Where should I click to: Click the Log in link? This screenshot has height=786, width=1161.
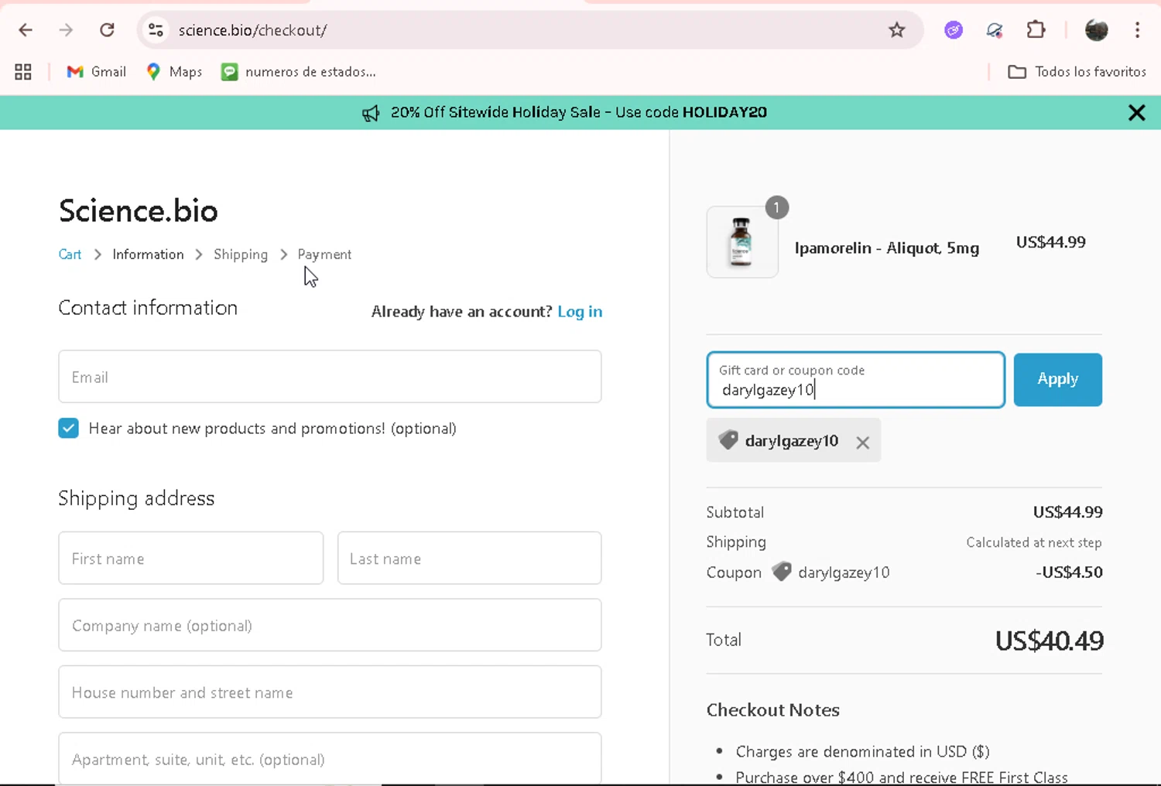(x=580, y=312)
